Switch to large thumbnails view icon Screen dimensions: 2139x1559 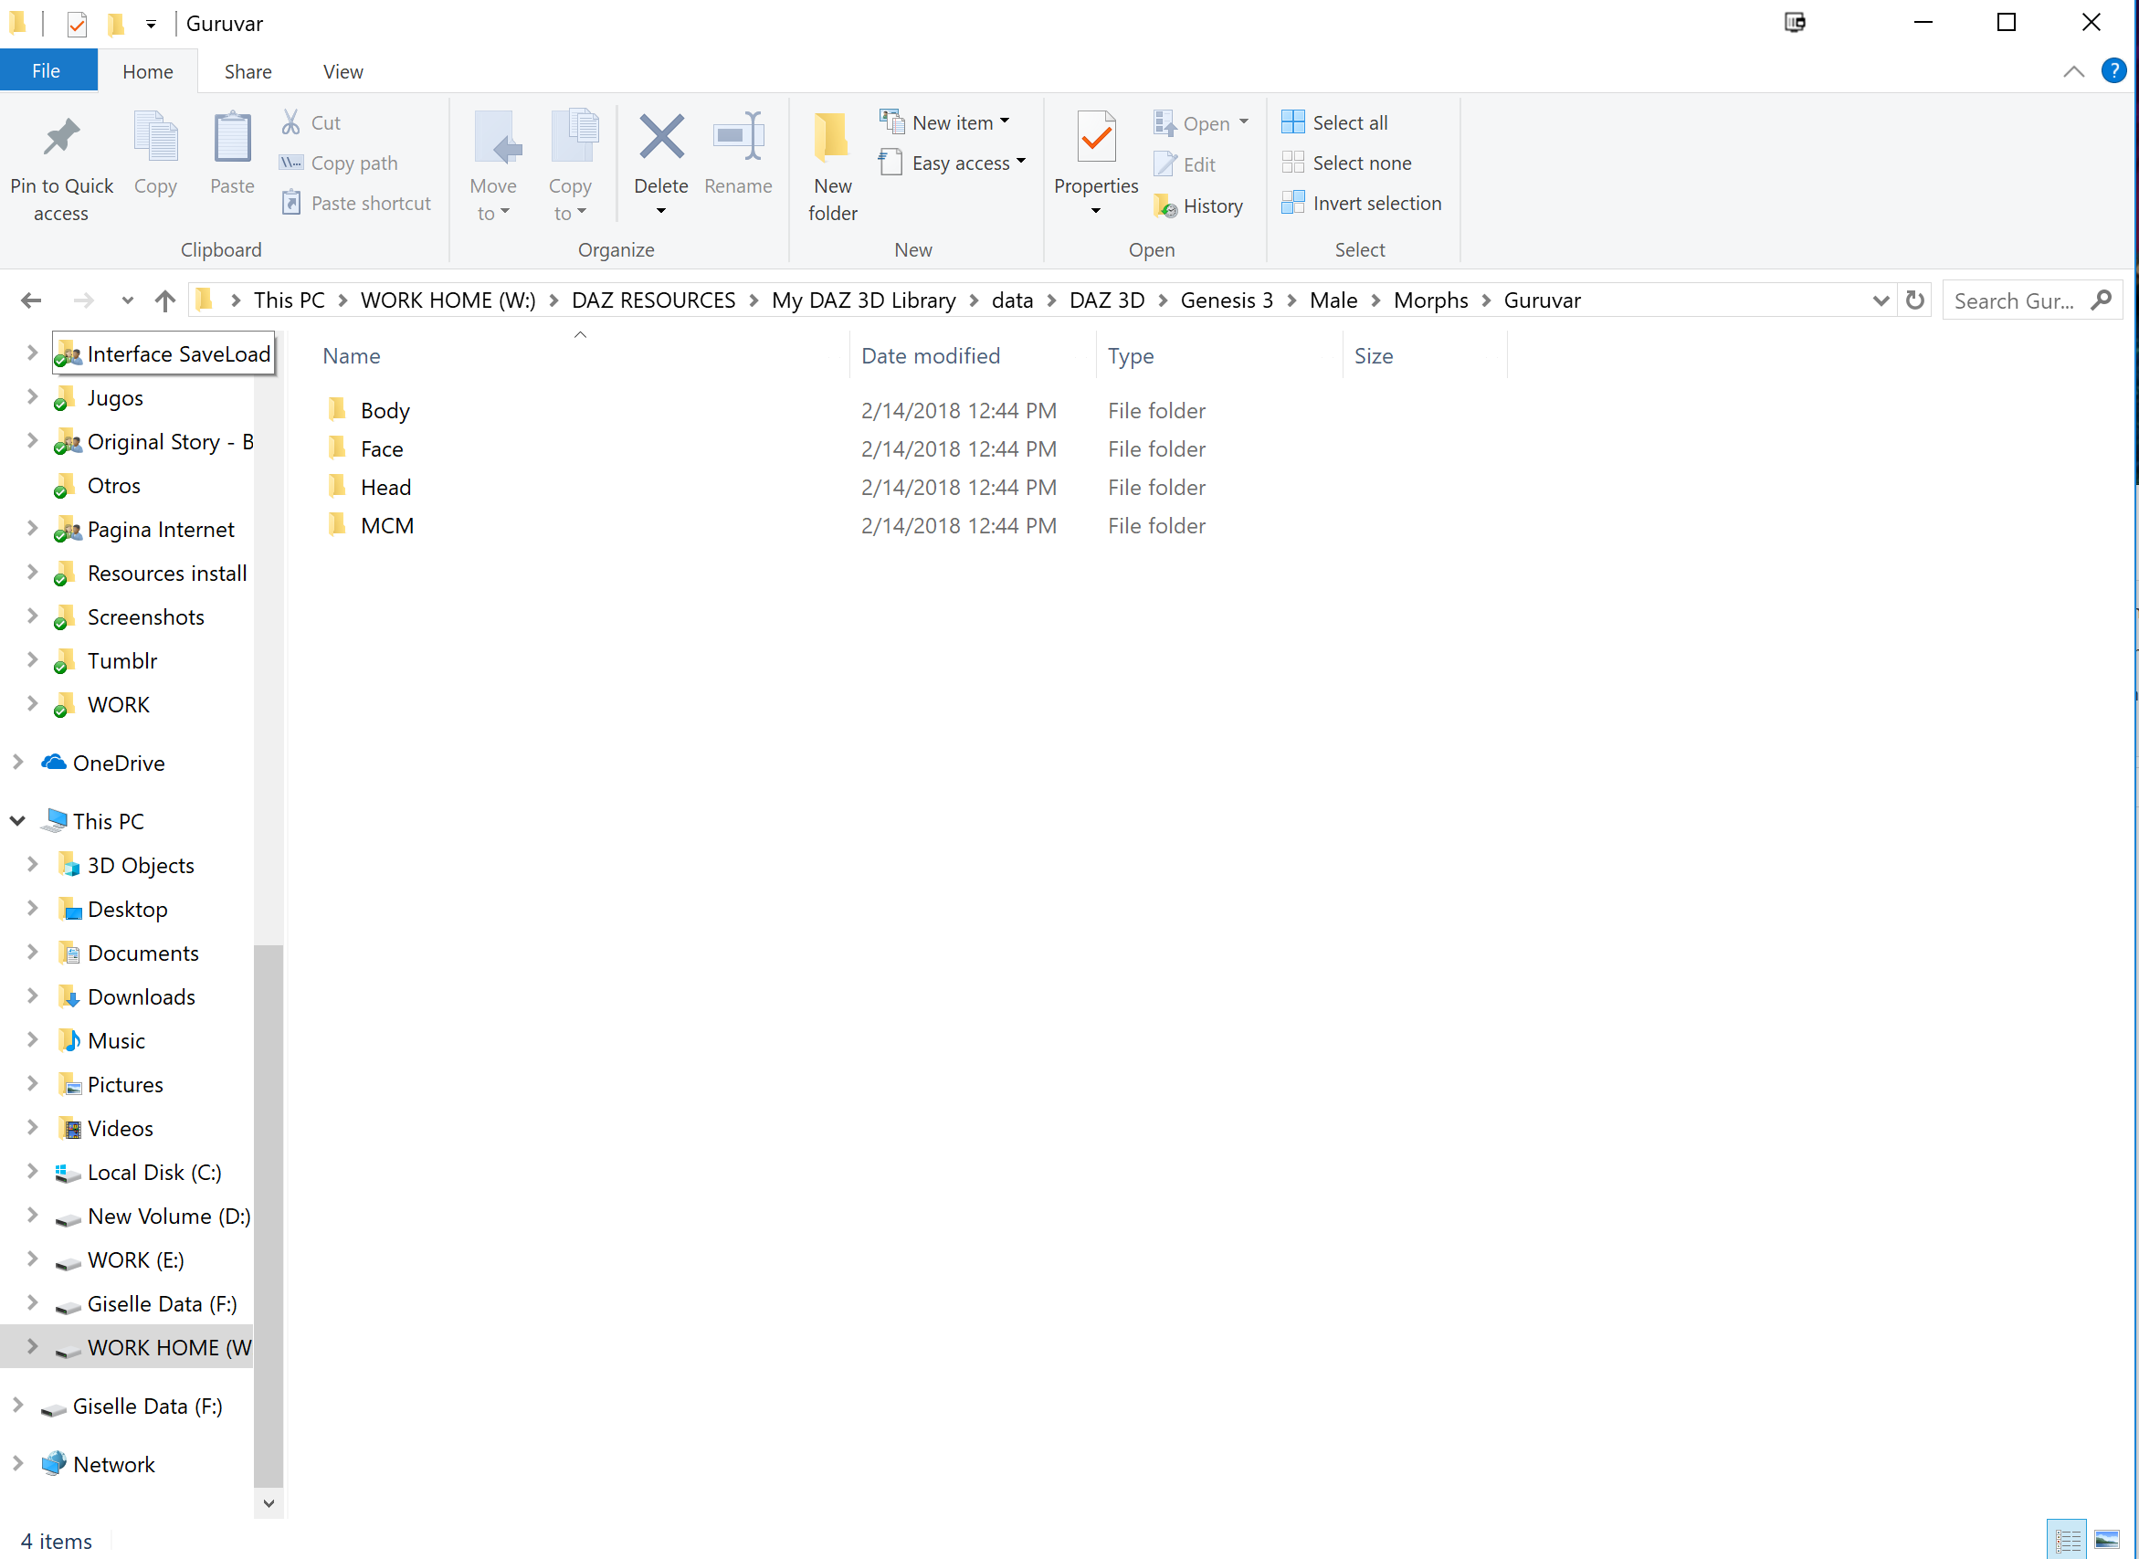(2106, 1540)
